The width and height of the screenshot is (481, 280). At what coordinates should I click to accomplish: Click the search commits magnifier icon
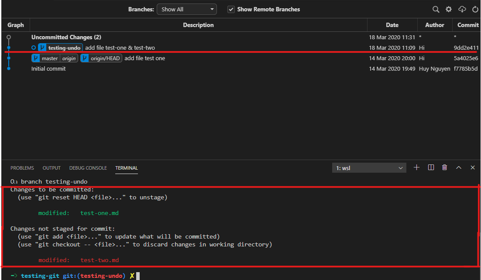click(436, 9)
